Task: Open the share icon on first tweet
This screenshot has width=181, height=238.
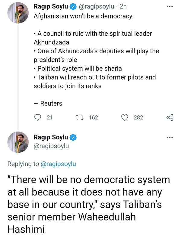Action: point(170,118)
